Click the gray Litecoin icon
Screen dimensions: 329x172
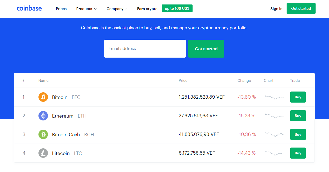tap(43, 153)
